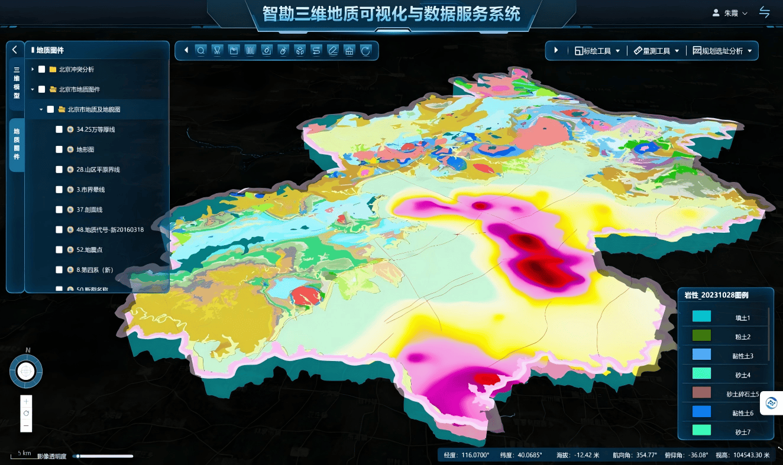Click the 填土1 legend color swatch

click(x=701, y=317)
